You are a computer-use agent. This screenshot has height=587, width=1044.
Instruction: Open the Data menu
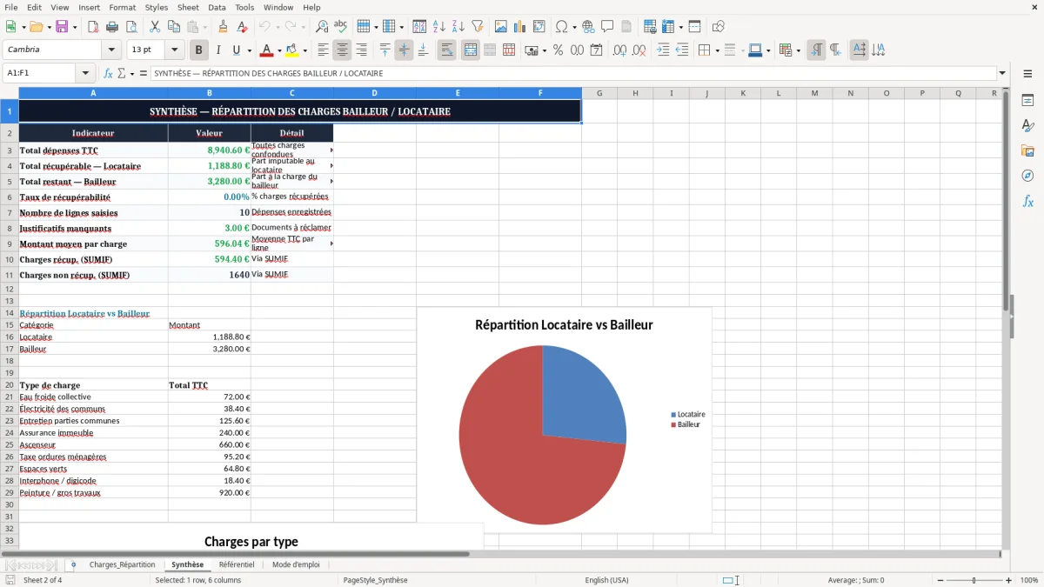(x=217, y=7)
